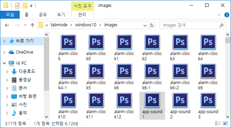This screenshot has width=231, height=128.
Task: Click the 사진 도구 contextual tab header
Action: click(83, 6)
